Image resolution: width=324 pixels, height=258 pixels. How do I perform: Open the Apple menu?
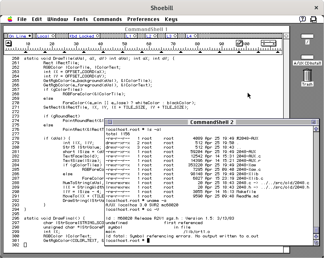(x=10, y=19)
